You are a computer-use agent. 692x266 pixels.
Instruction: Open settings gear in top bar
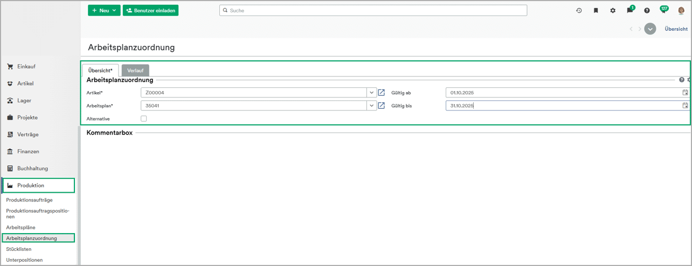coord(613,10)
